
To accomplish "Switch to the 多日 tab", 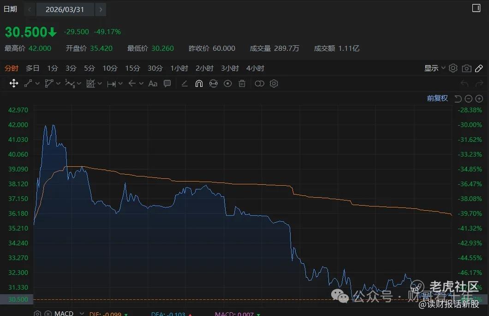I will 32,68.
